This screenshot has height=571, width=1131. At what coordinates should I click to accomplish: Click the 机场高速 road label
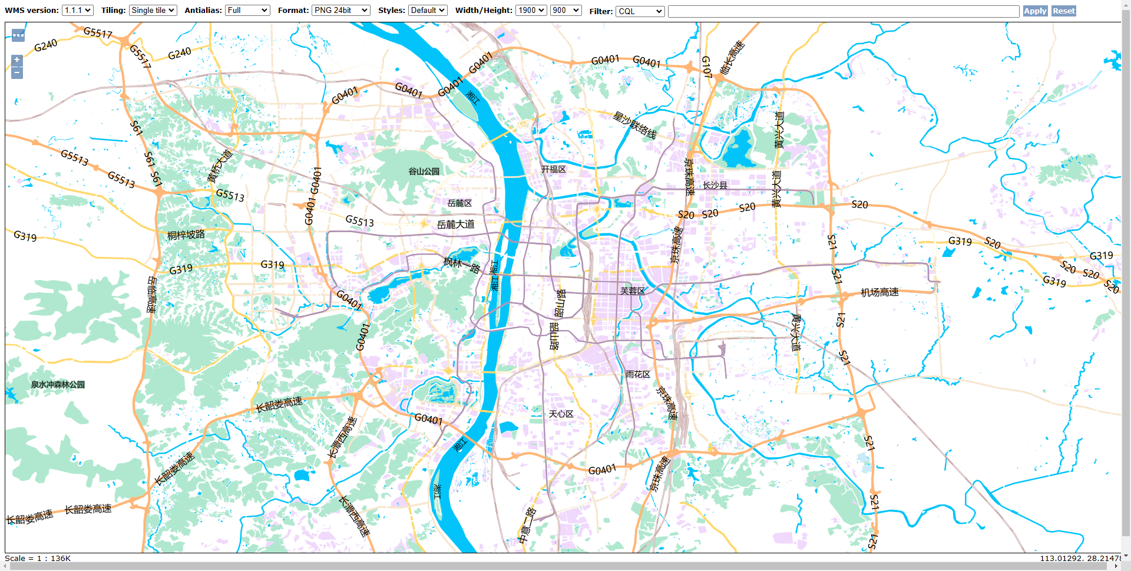click(x=880, y=292)
